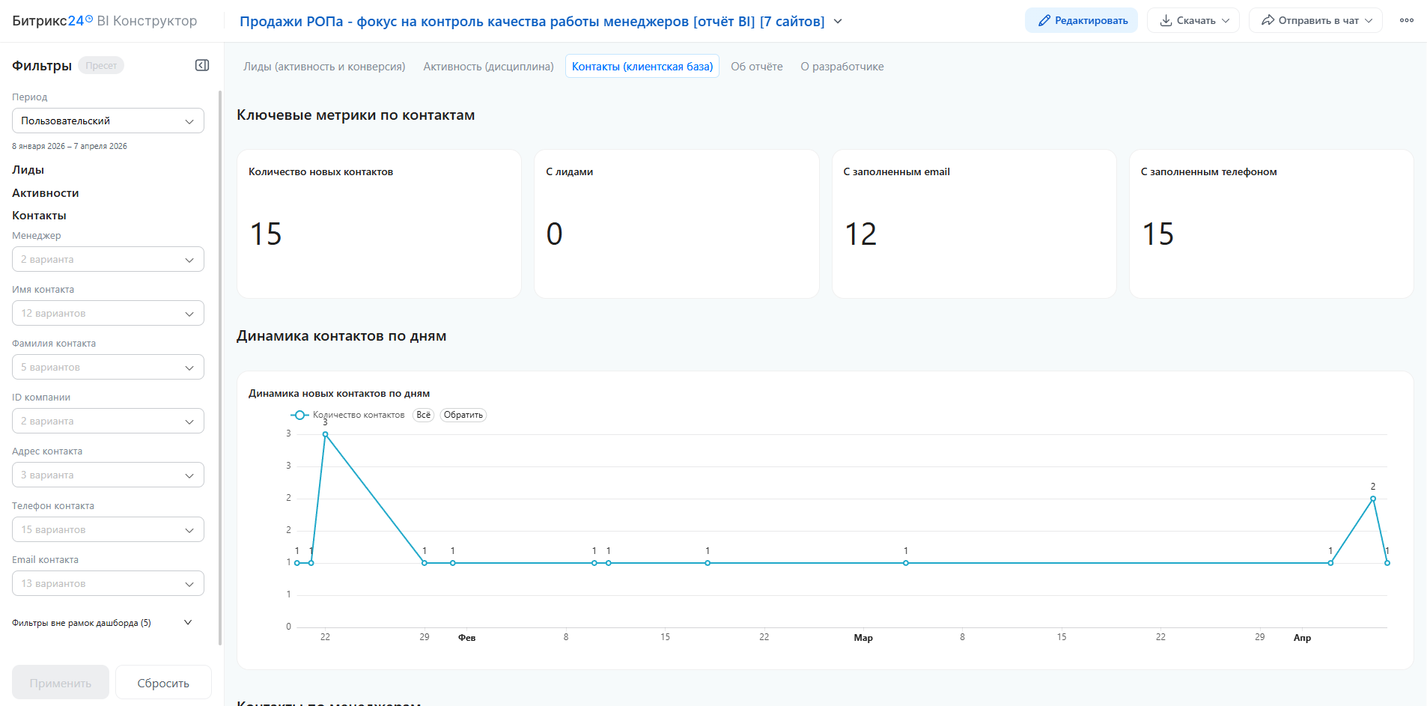This screenshot has height=706, width=1427.
Task: Switch to 'Лиды (активность и конверсия)' tab
Action: tap(324, 67)
